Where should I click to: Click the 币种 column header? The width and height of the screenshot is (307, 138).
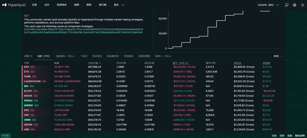pos(27,63)
